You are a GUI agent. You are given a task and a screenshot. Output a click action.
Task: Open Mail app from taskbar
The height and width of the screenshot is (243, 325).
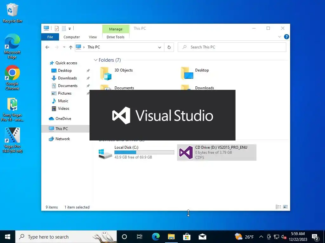[202, 237]
